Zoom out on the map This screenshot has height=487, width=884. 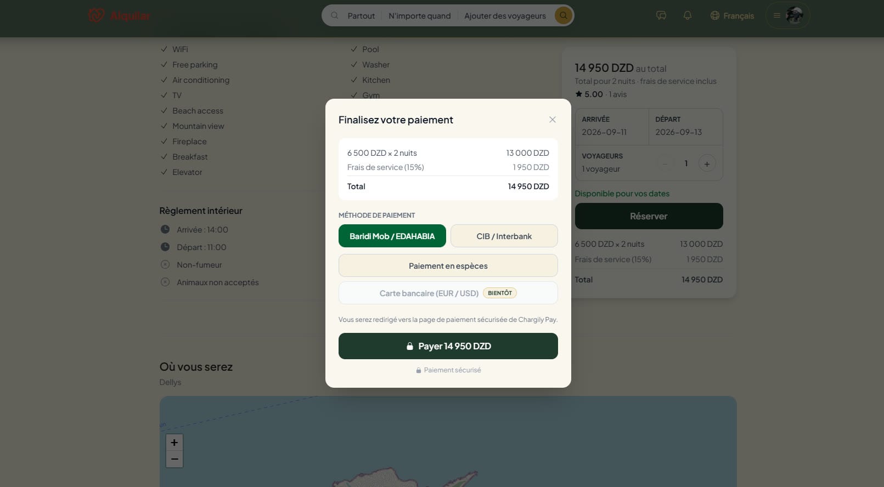pos(174,459)
